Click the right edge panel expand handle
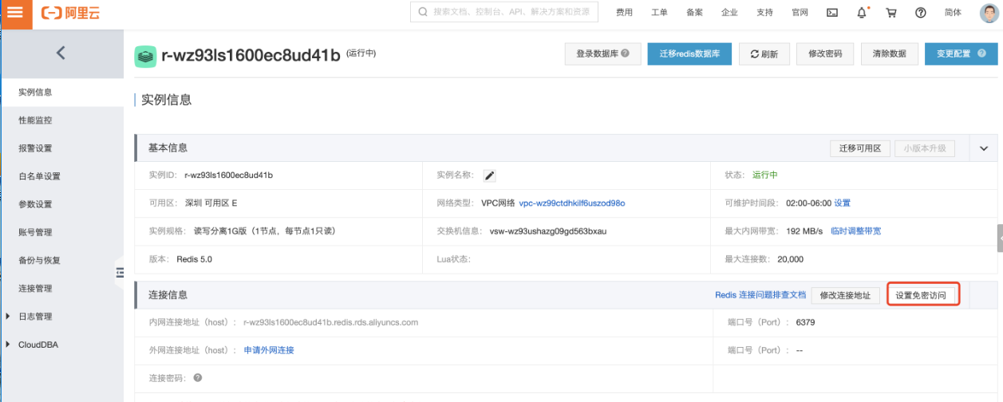Screen dimensions: 1003x402 (1000, 238)
